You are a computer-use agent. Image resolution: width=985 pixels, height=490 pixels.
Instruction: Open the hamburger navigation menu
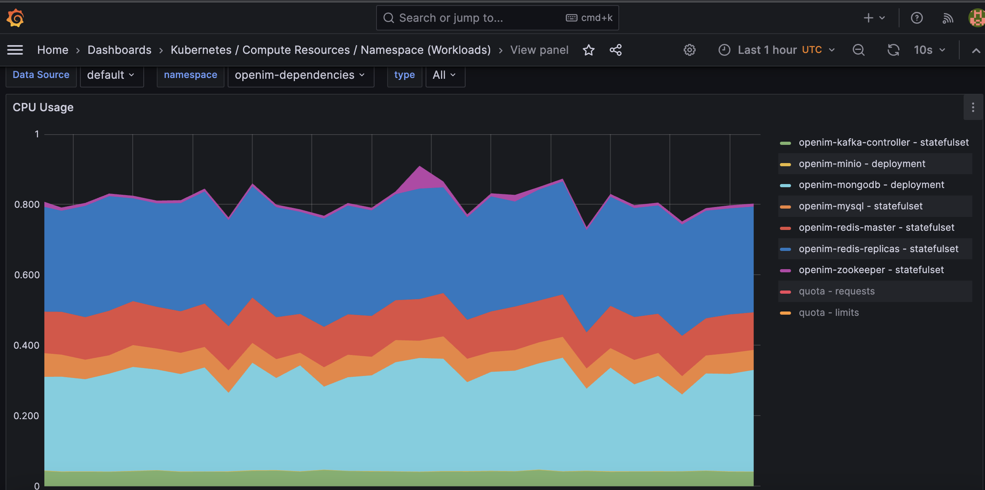(x=15, y=50)
